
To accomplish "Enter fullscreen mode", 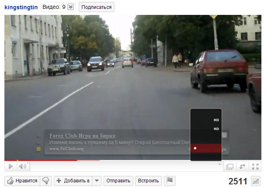I will tap(255, 166).
